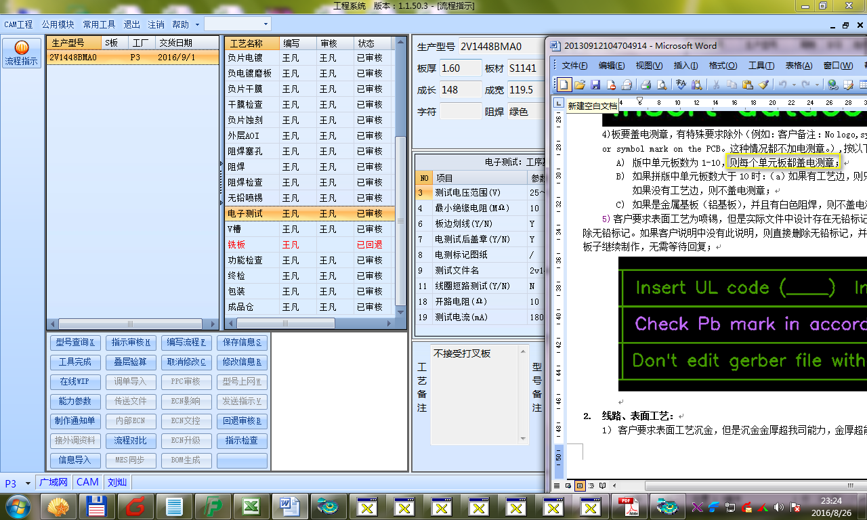
Task: Switch to the 广域网 tab at bottom
Action: coord(54,482)
